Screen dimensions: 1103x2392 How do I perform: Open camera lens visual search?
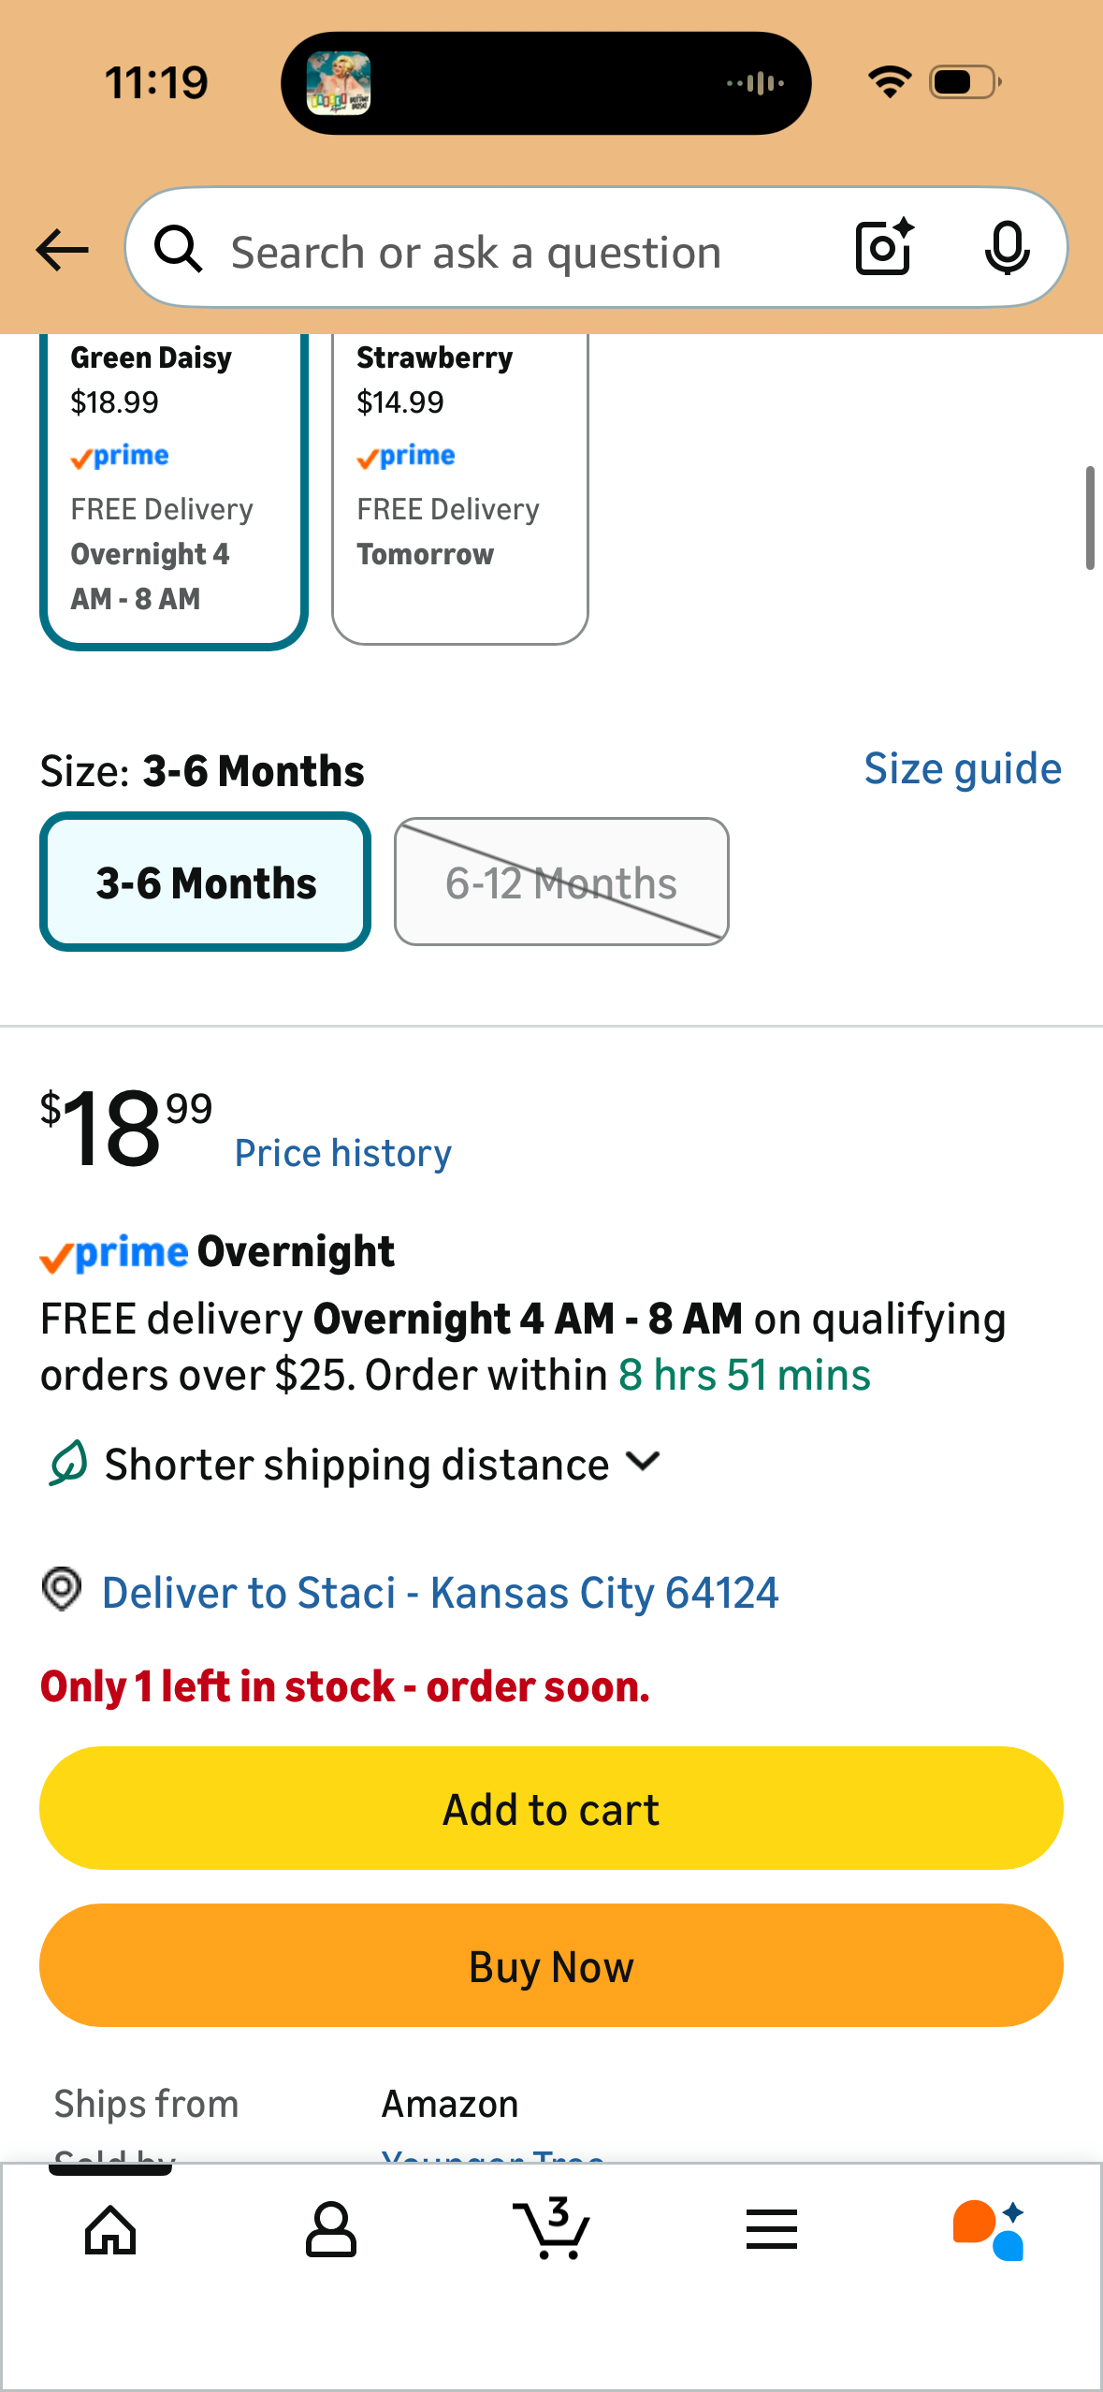884,248
